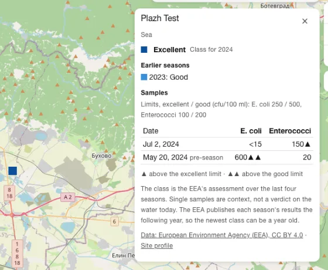The image size is (328, 270).
Task: Select the blue square site marker on map
Action: [12, 171]
